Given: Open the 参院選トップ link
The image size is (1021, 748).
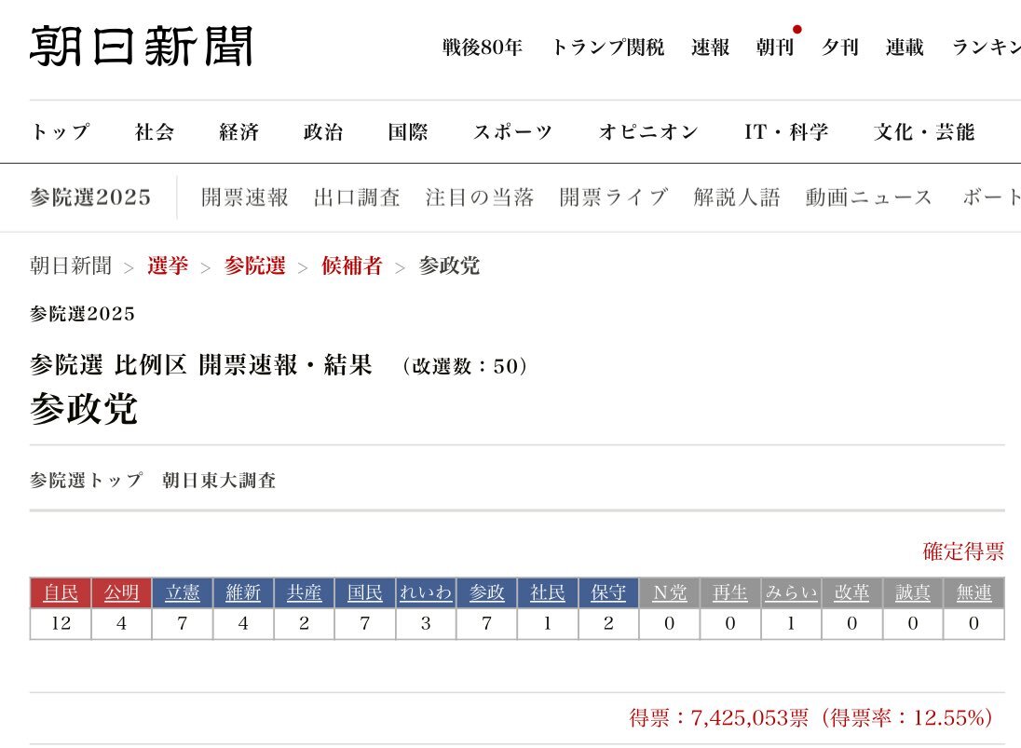Looking at the screenshot, I should click(86, 481).
